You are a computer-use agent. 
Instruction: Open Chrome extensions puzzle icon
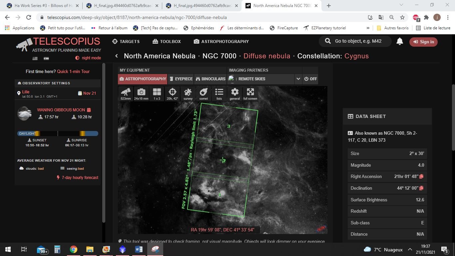pos(426,17)
